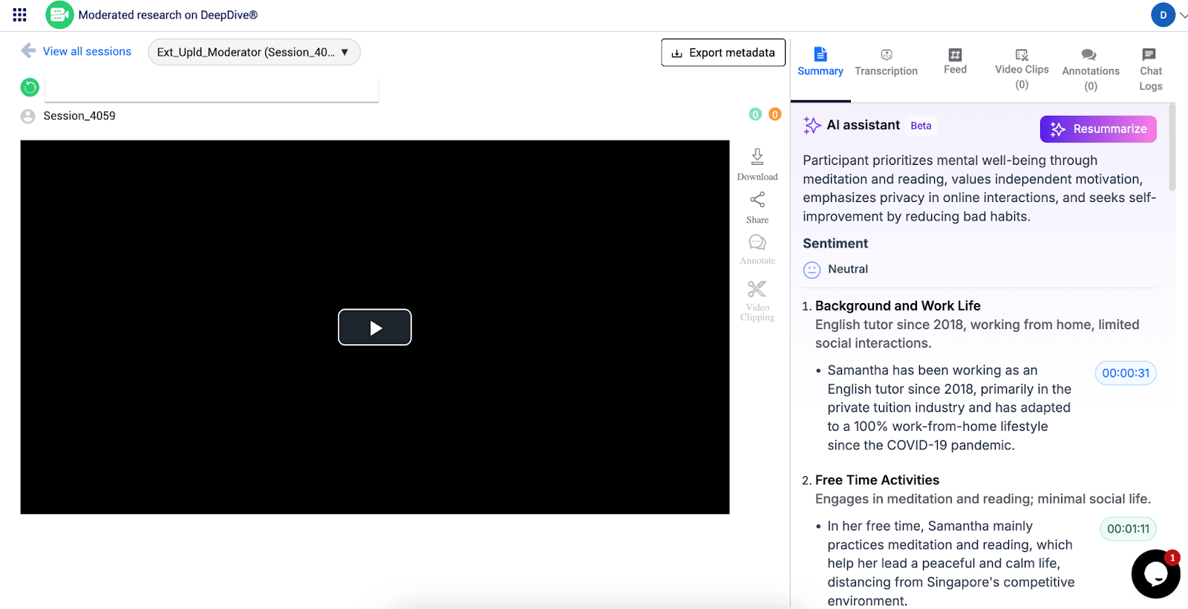This screenshot has height=609, width=1188.
Task: Switch to the Transcription tab
Action: [886, 62]
